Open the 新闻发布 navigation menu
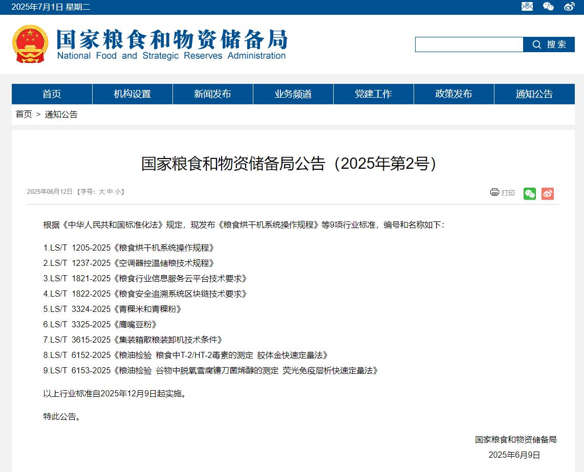This screenshot has width=584, height=472. click(212, 94)
